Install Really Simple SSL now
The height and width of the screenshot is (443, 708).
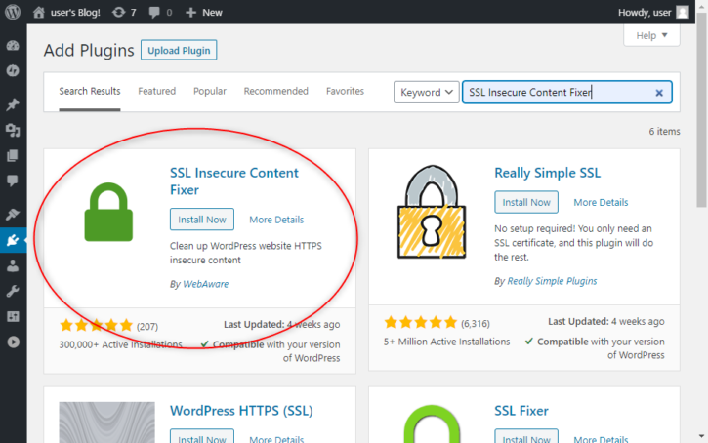pyautogui.click(x=526, y=202)
